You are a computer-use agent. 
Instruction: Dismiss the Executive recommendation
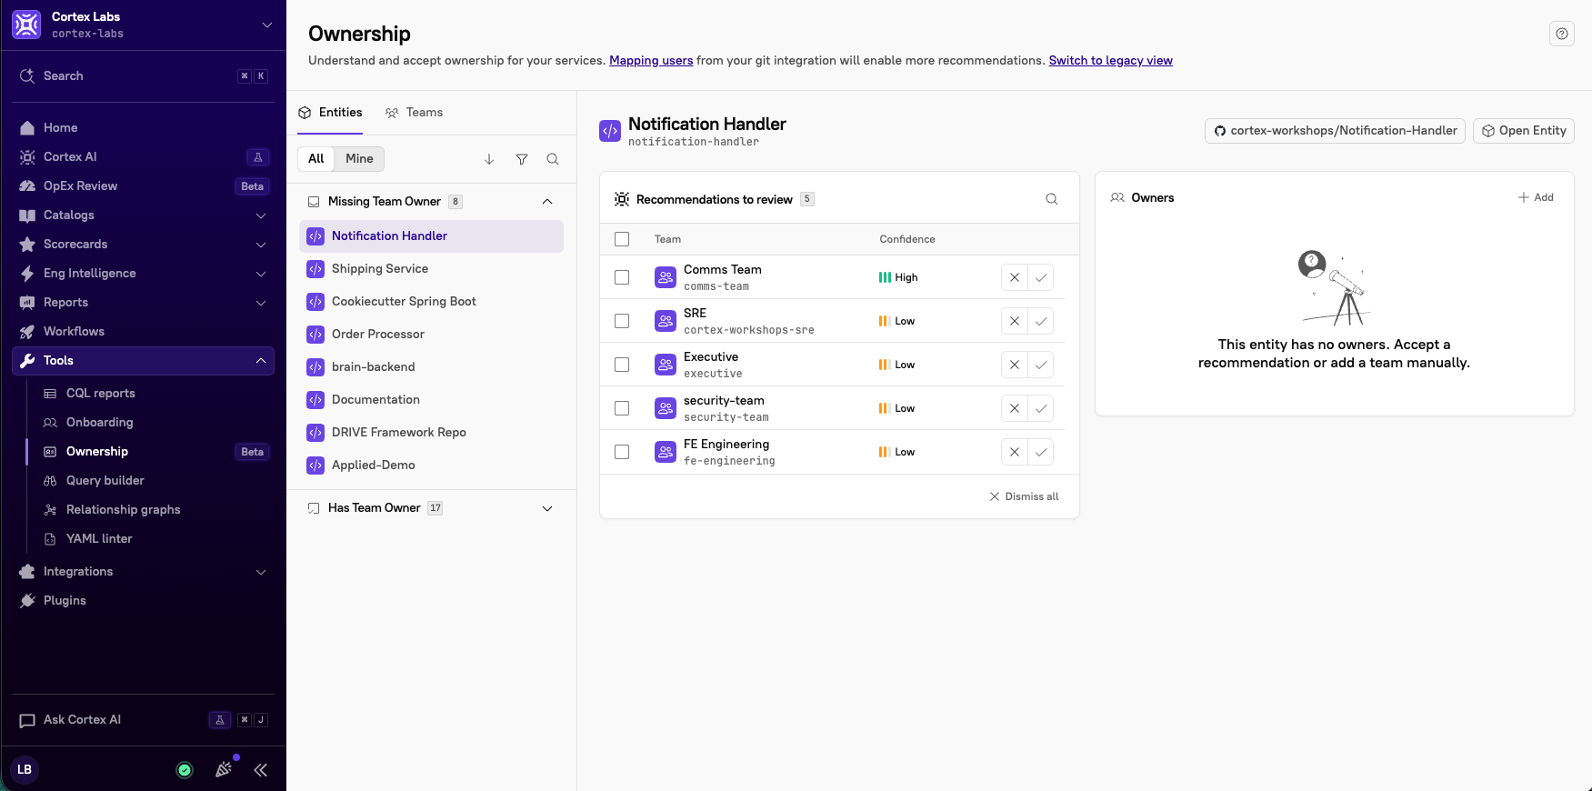1015,365
